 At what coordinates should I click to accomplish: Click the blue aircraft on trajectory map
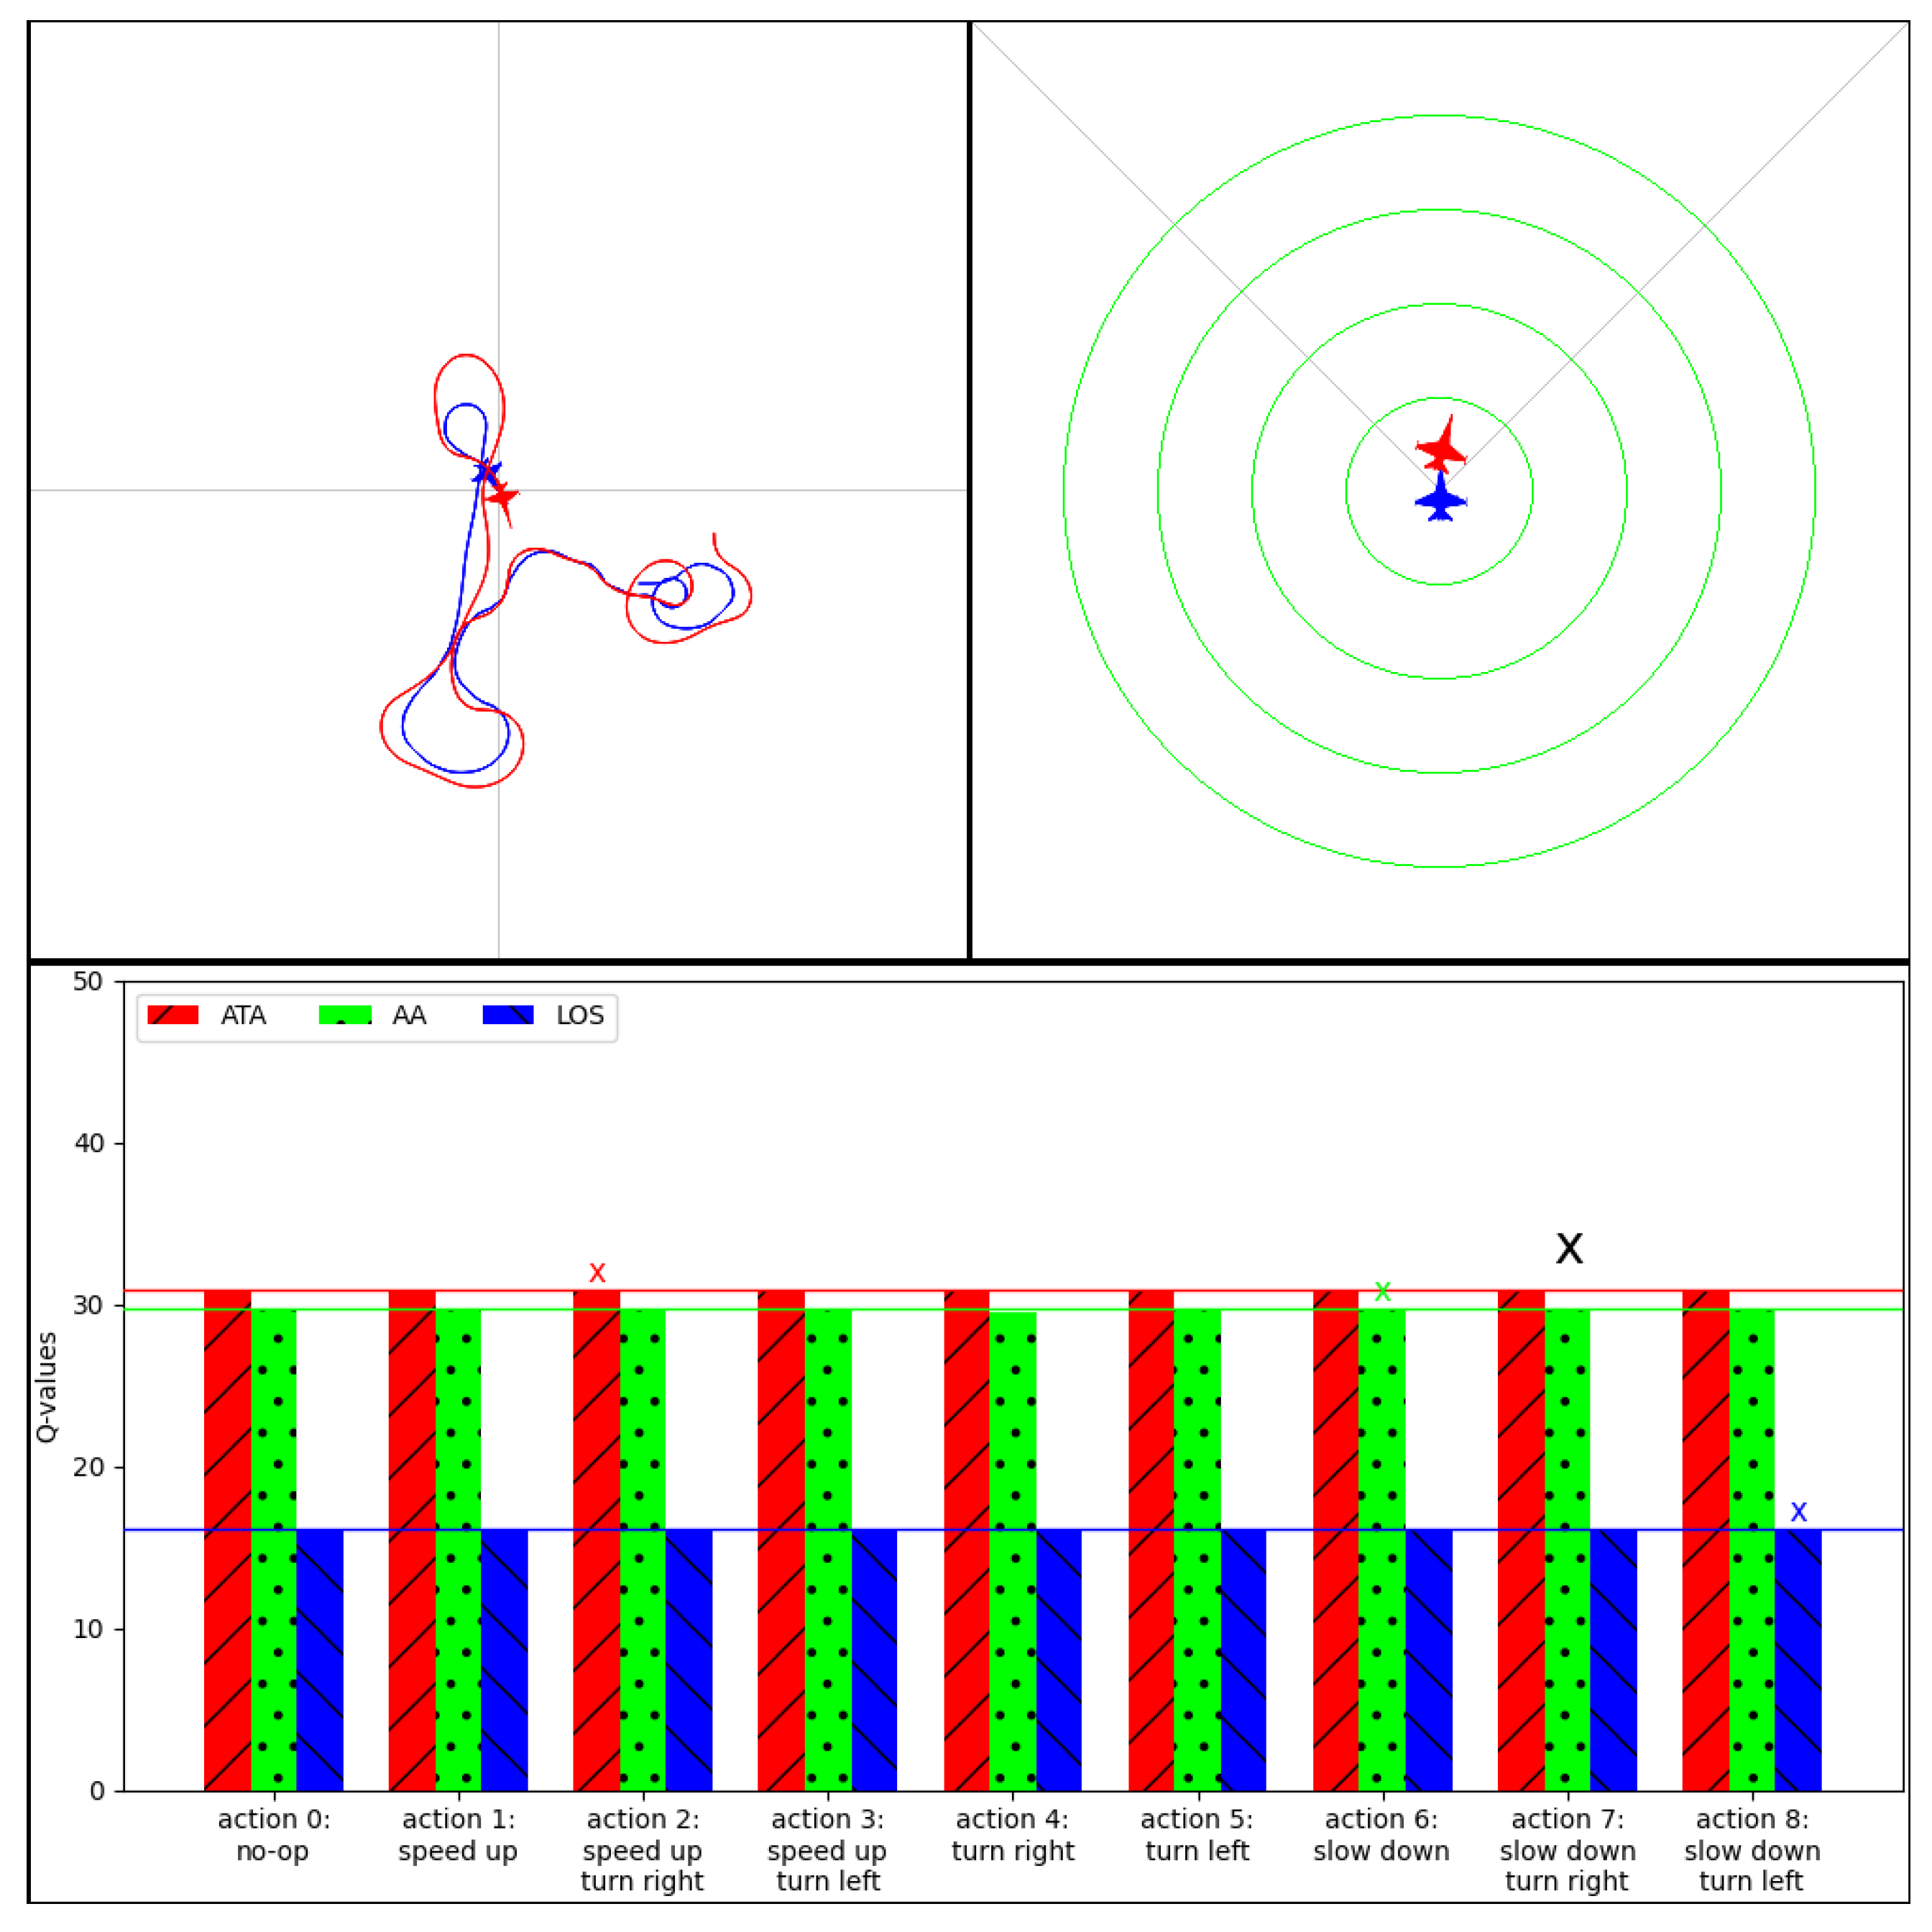[486, 471]
